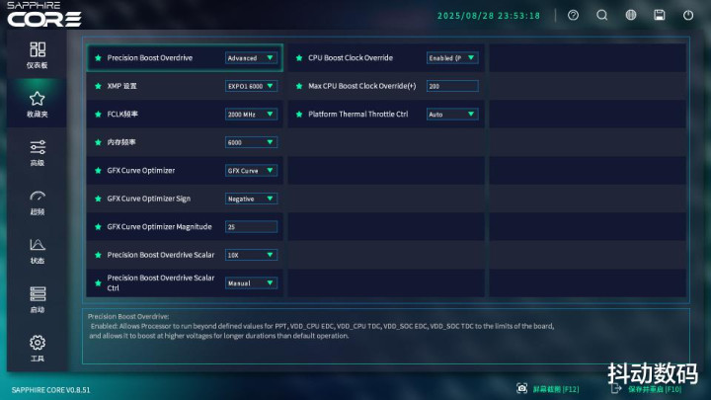Toggle favorite star for Platform Thermal Throttle Ctrl
Image resolution: width=711 pixels, height=400 pixels.
[299, 115]
